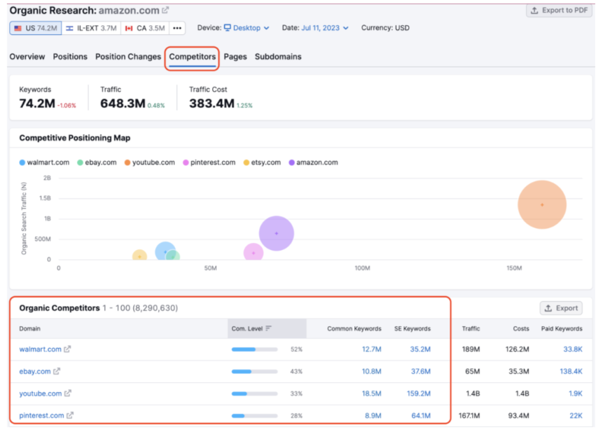The image size is (610, 434).
Task: Click walmart.com paid keywords 33.8K
Action: point(573,349)
